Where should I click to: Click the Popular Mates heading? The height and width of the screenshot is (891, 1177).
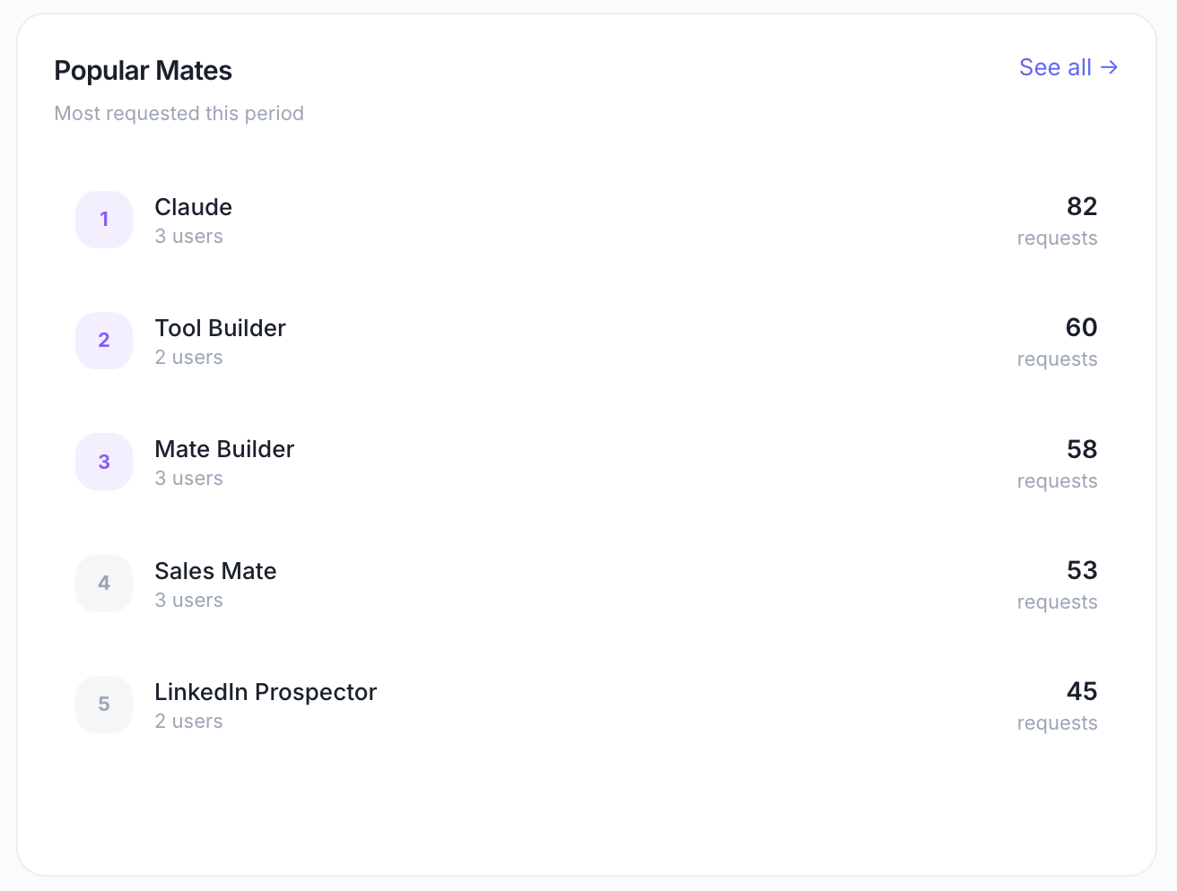click(x=143, y=71)
